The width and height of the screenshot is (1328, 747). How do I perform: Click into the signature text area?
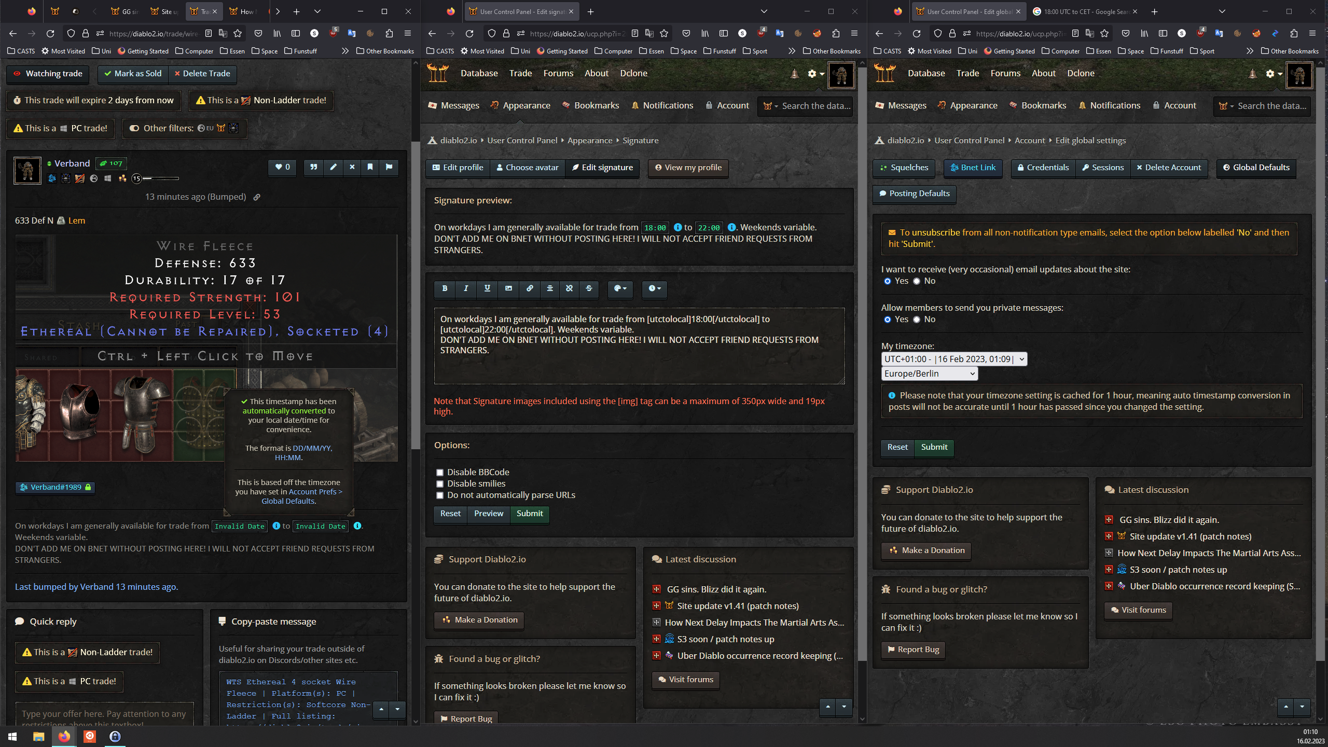(x=639, y=346)
